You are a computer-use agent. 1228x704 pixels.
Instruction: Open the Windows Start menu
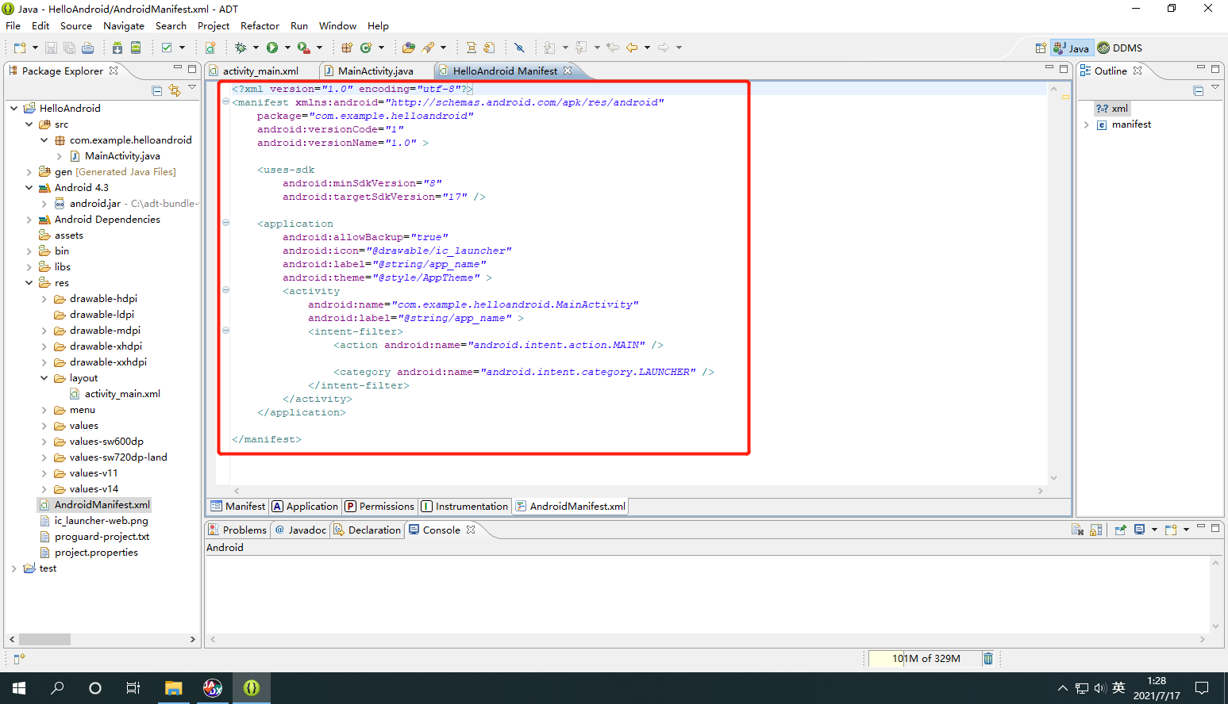pos(19,688)
